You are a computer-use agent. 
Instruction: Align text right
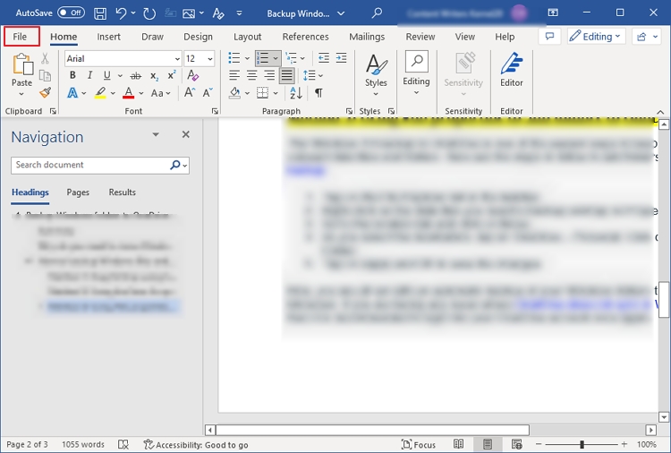tap(269, 75)
